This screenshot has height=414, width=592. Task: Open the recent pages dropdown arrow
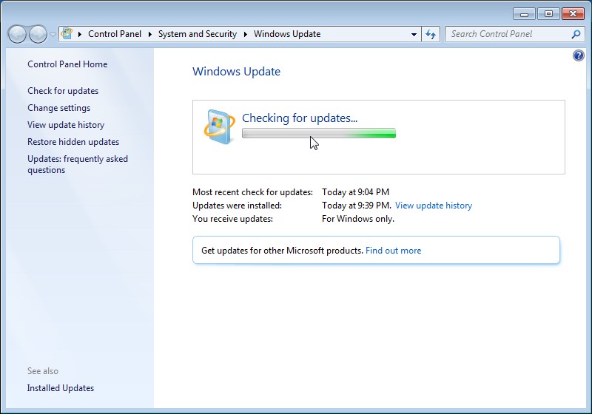click(x=53, y=34)
